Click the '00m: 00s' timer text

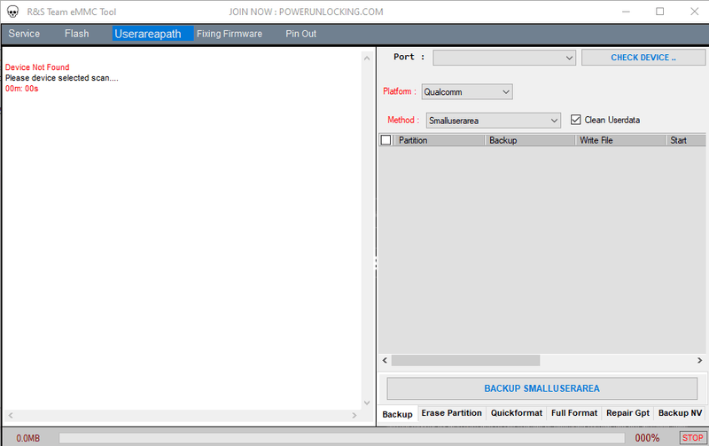tap(21, 88)
